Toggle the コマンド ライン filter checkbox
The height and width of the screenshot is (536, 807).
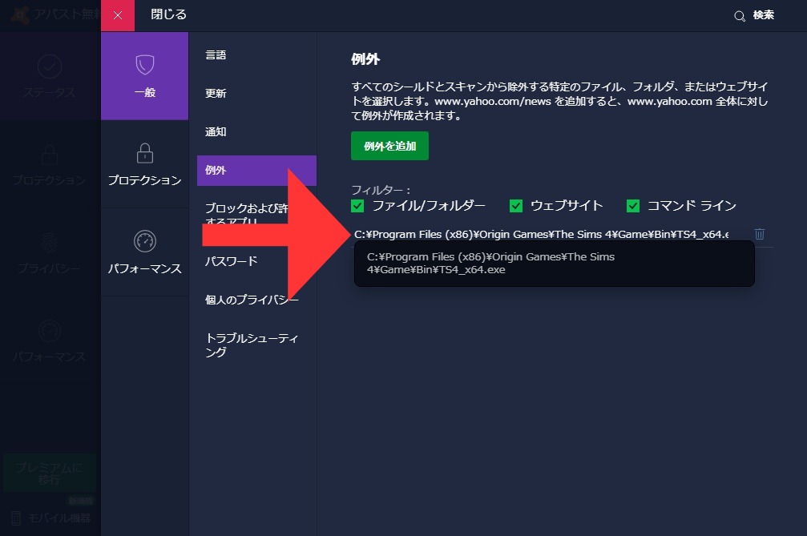click(x=633, y=206)
